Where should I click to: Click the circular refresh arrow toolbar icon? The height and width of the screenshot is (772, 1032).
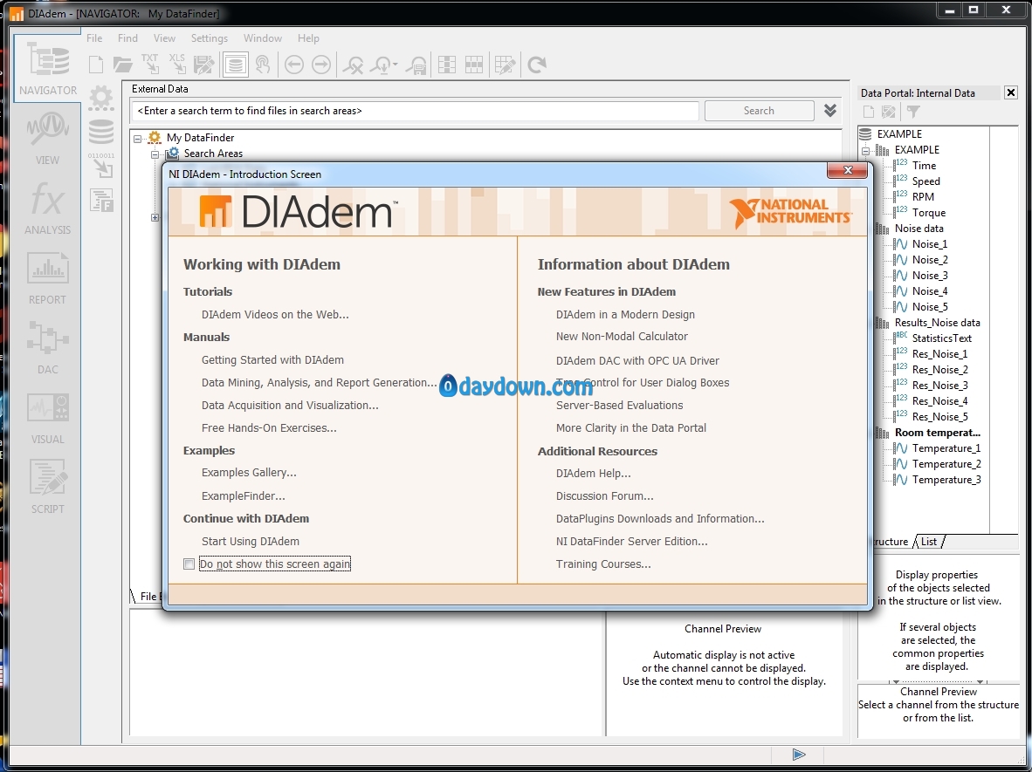[x=537, y=65]
